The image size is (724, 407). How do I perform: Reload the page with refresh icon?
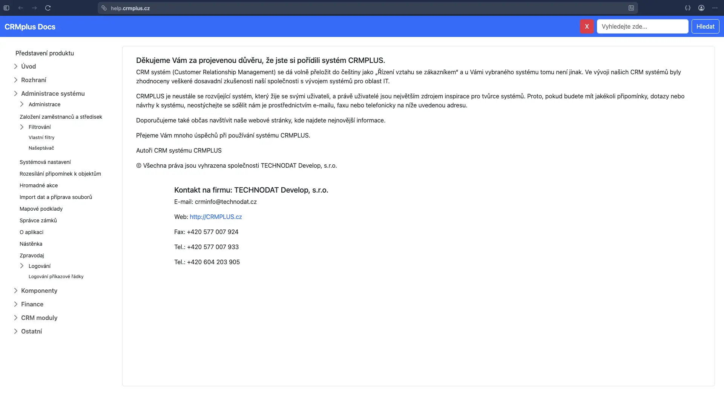[x=48, y=8]
